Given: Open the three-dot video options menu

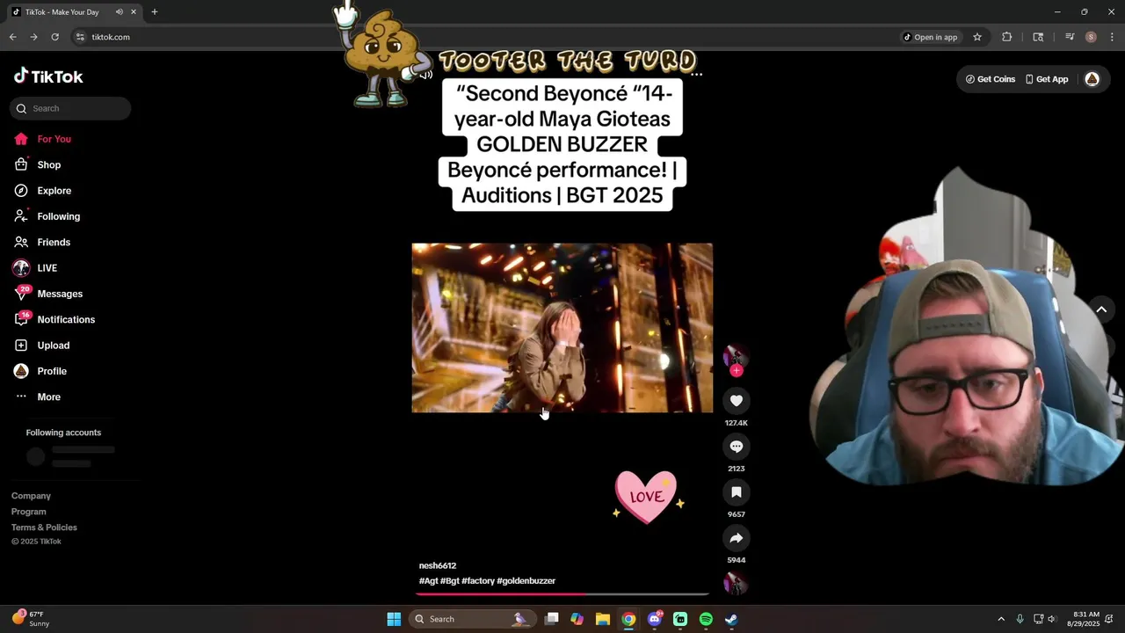Looking at the screenshot, I should [x=696, y=75].
